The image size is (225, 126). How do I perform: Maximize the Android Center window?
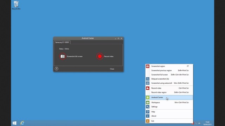[x=118, y=38]
